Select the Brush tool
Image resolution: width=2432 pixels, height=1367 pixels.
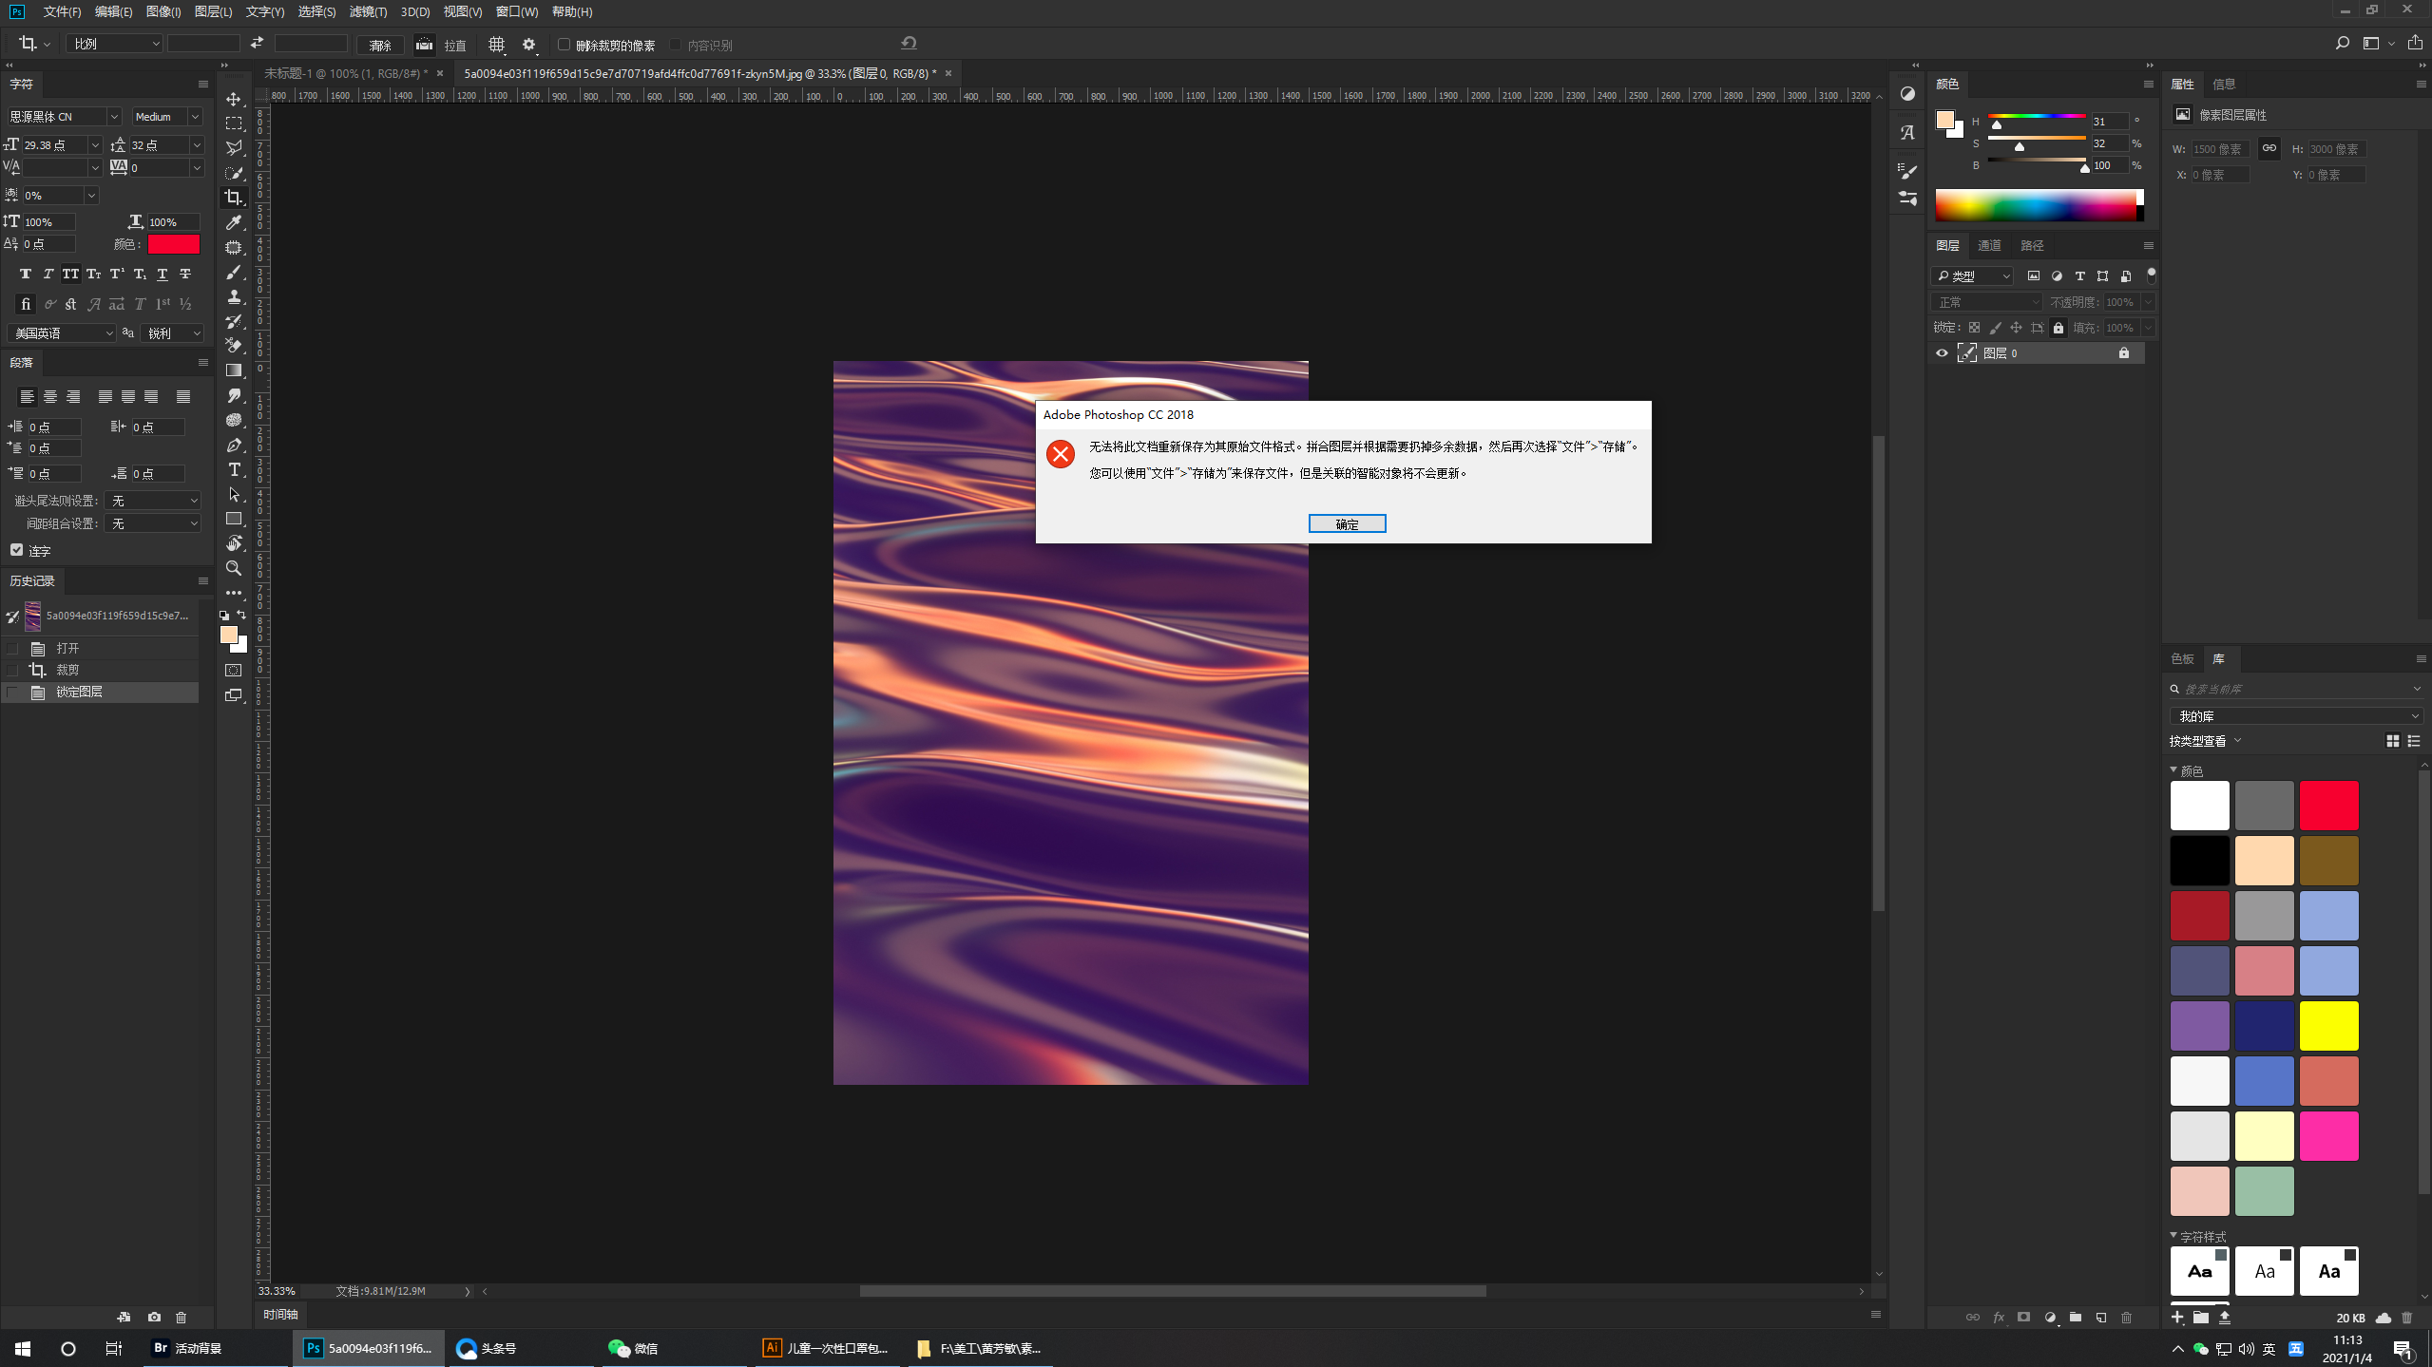click(234, 272)
